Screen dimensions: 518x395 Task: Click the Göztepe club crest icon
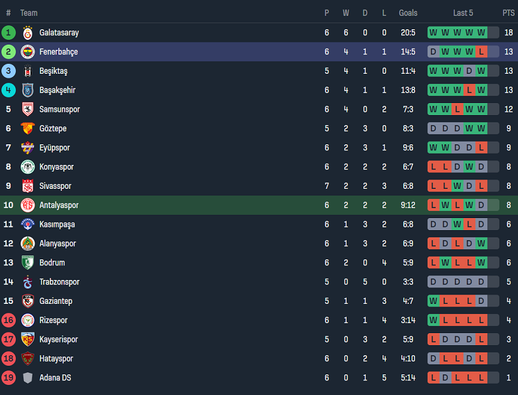28,128
